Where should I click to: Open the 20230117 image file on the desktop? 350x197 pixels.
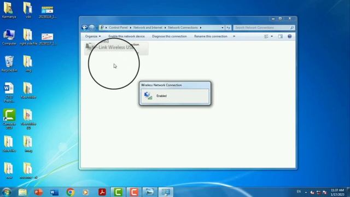(x=48, y=39)
